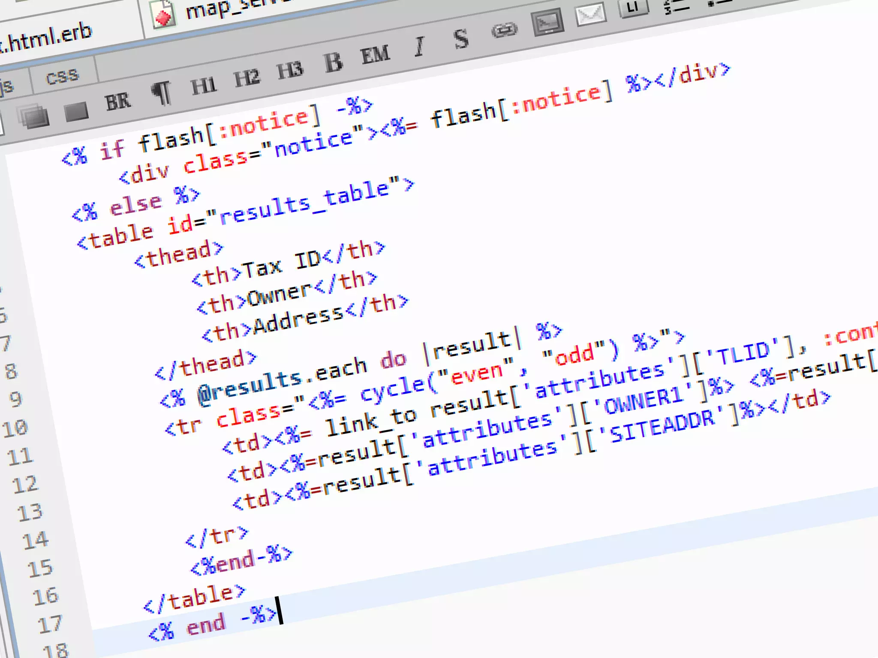The width and height of the screenshot is (878, 658).
Task: Insert an H2 heading tag
Action: click(247, 78)
